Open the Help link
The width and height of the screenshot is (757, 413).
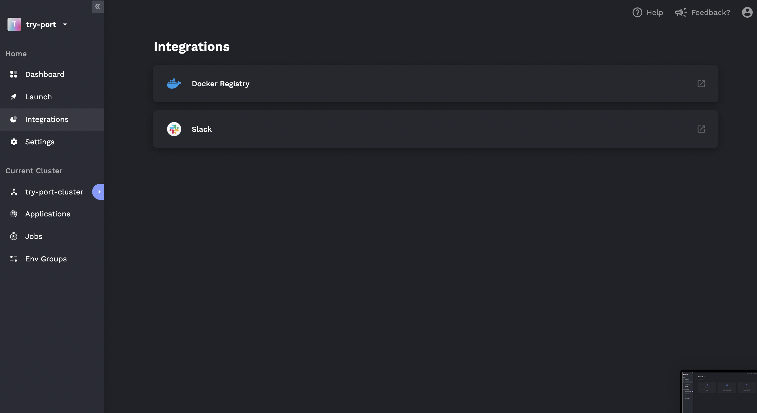[x=648, y=12]
